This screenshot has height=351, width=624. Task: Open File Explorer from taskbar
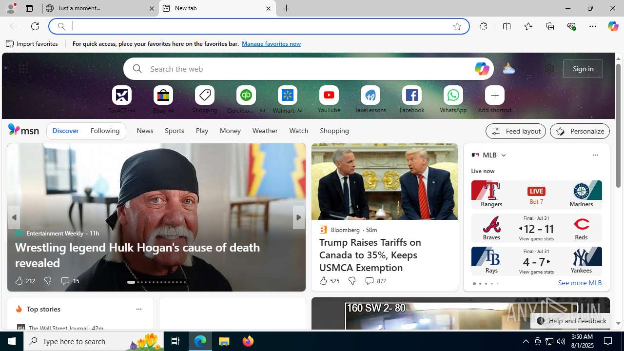click(x=224, y=341)
